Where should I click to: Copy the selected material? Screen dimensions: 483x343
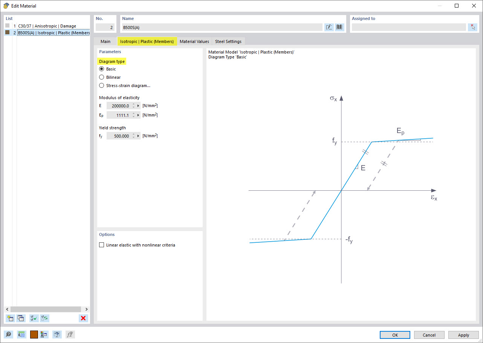[21, 318]
